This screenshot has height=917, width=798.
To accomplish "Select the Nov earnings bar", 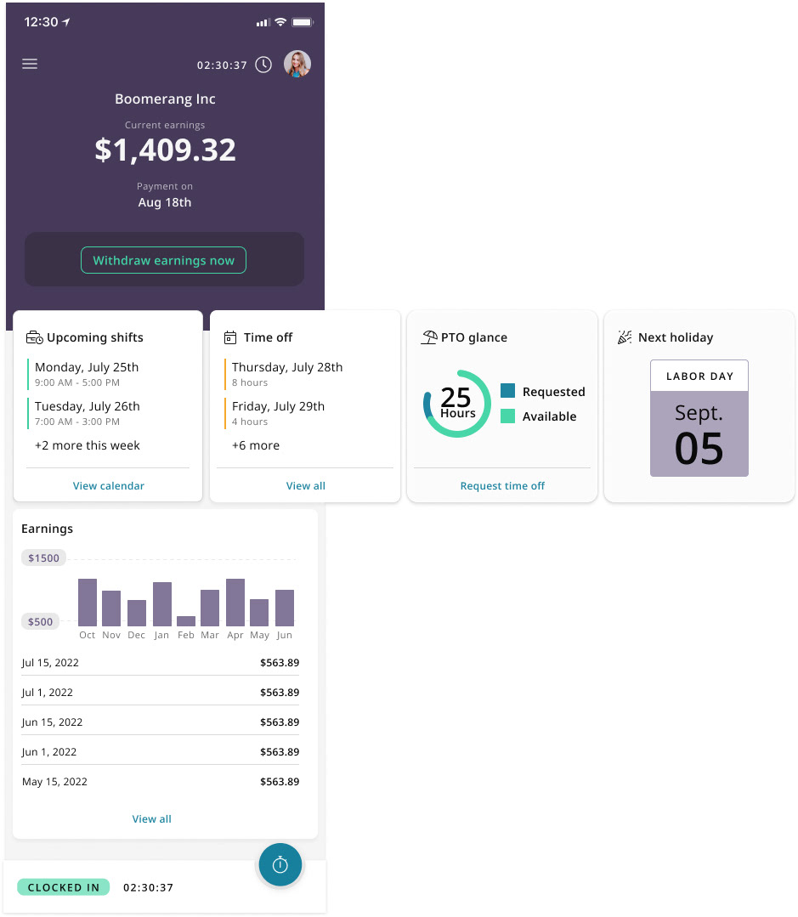I will pyautogui.click(x=111, y=609).
